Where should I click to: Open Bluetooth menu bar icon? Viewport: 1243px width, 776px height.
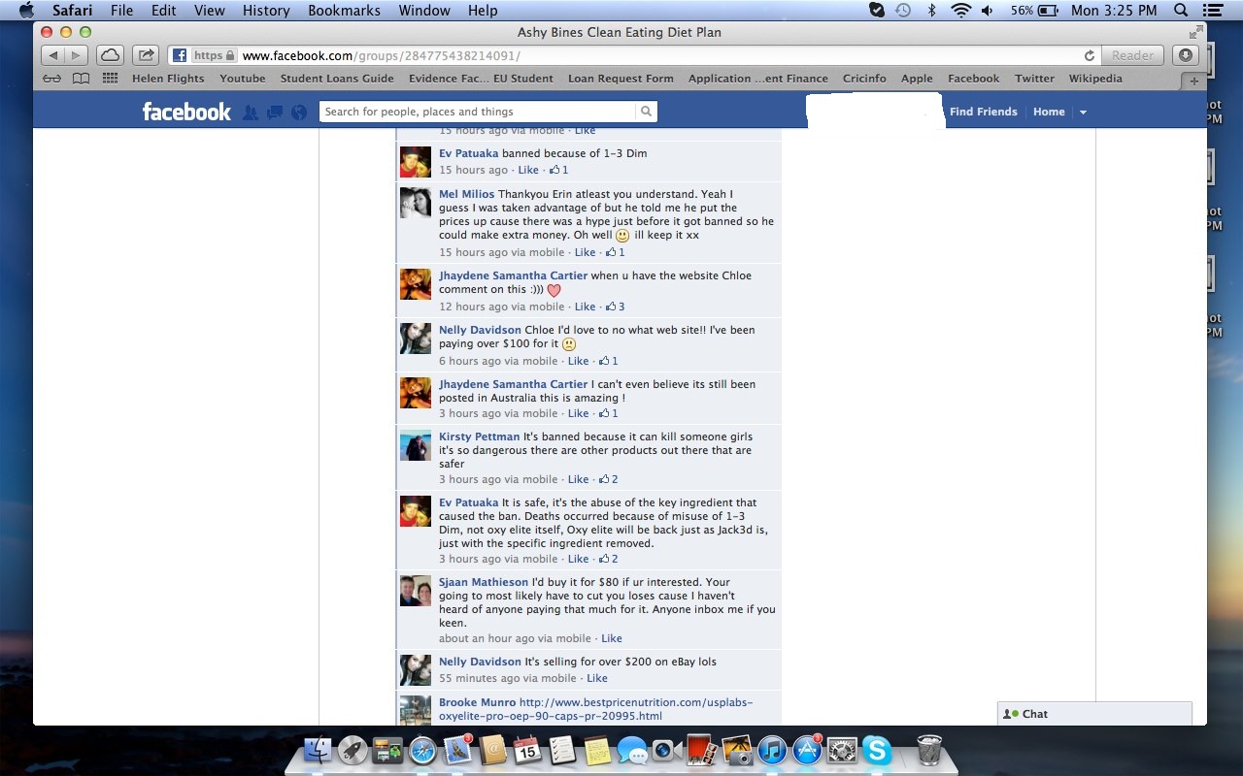tap(932, 11)
